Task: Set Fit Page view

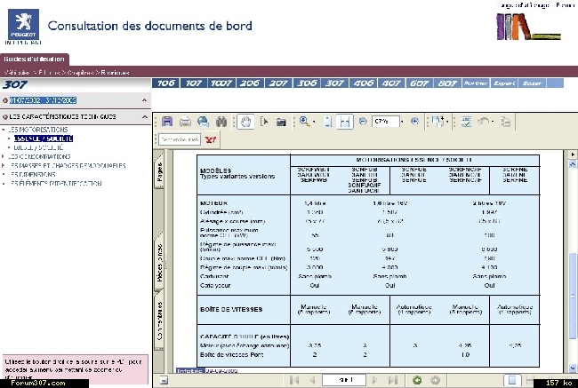Action: 327,122
